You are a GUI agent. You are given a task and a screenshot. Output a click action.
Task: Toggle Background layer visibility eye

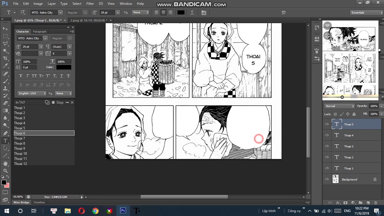pos(327,179)
